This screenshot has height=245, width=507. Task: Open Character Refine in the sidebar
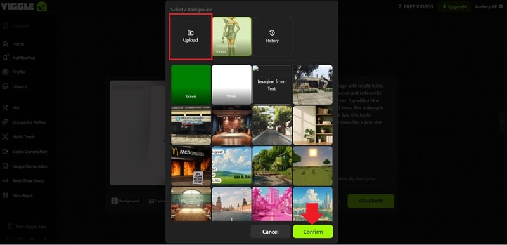(x=24, y=122)
